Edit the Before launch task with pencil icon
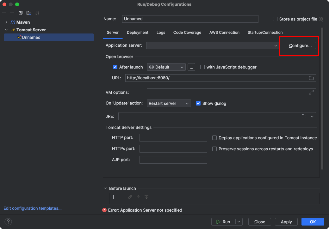Screen dimensions: 329x229 click(x=130, y=197)
